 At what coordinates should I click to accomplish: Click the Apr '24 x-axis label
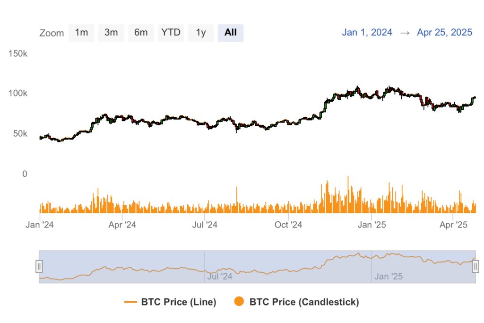122,225
